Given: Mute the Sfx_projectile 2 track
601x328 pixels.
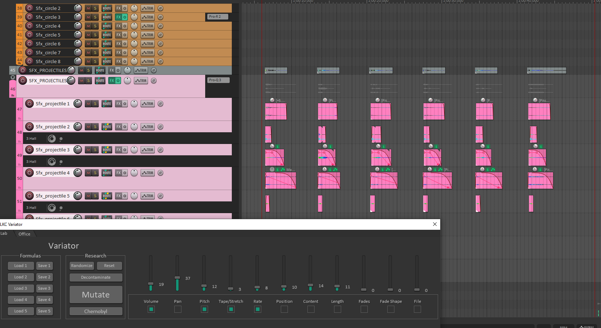Looking at the screenshot, I should pyautogui.click(x=88, y=127).
